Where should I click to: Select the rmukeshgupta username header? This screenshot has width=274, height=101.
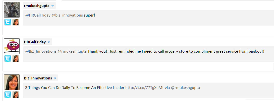point(36,6)
